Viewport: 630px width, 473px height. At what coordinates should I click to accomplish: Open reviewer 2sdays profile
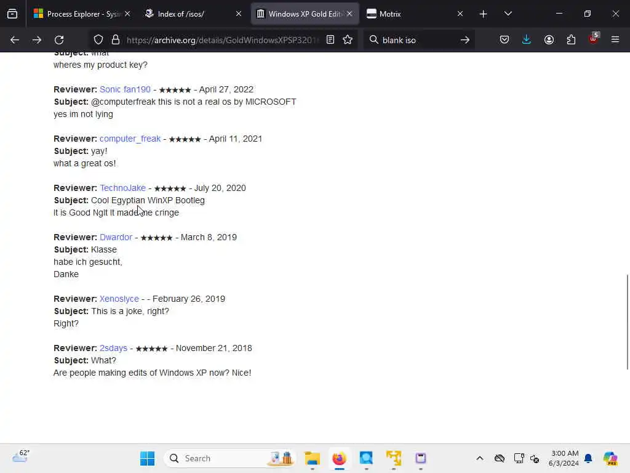point(113,348)
